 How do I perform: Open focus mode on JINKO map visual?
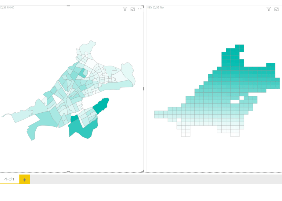(132, 9)
